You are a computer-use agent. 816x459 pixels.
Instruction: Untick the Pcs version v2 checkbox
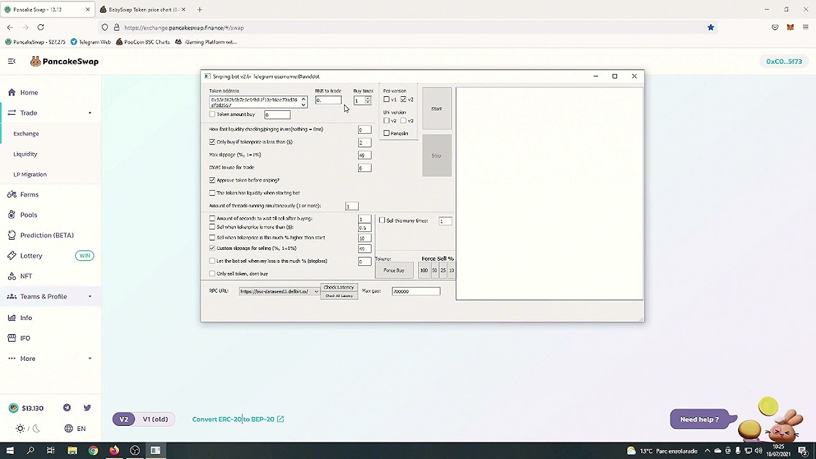pos(403,99)
